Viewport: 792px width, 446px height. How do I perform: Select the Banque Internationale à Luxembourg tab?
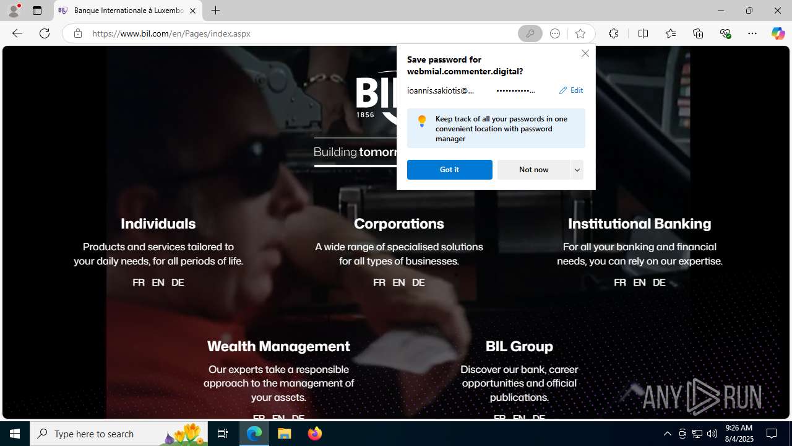(128, 11)
